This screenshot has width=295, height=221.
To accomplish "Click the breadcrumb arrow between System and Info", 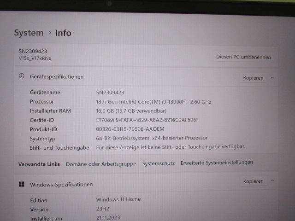I will coord(49,33).
